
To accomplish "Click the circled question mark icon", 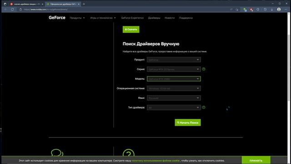I will [128, 153].
